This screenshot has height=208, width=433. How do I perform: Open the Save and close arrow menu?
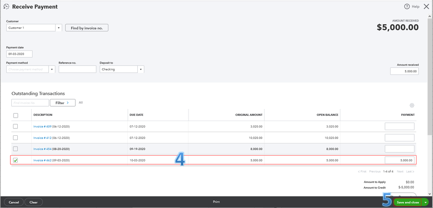[x=426, y=202]
